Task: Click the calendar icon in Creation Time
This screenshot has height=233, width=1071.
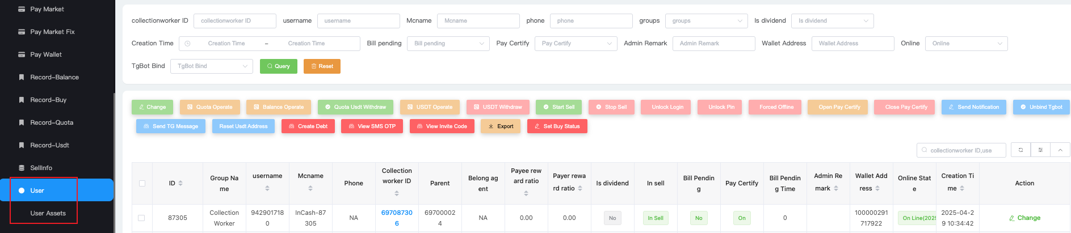Action: pyautogui.click(x=188, y=44)
